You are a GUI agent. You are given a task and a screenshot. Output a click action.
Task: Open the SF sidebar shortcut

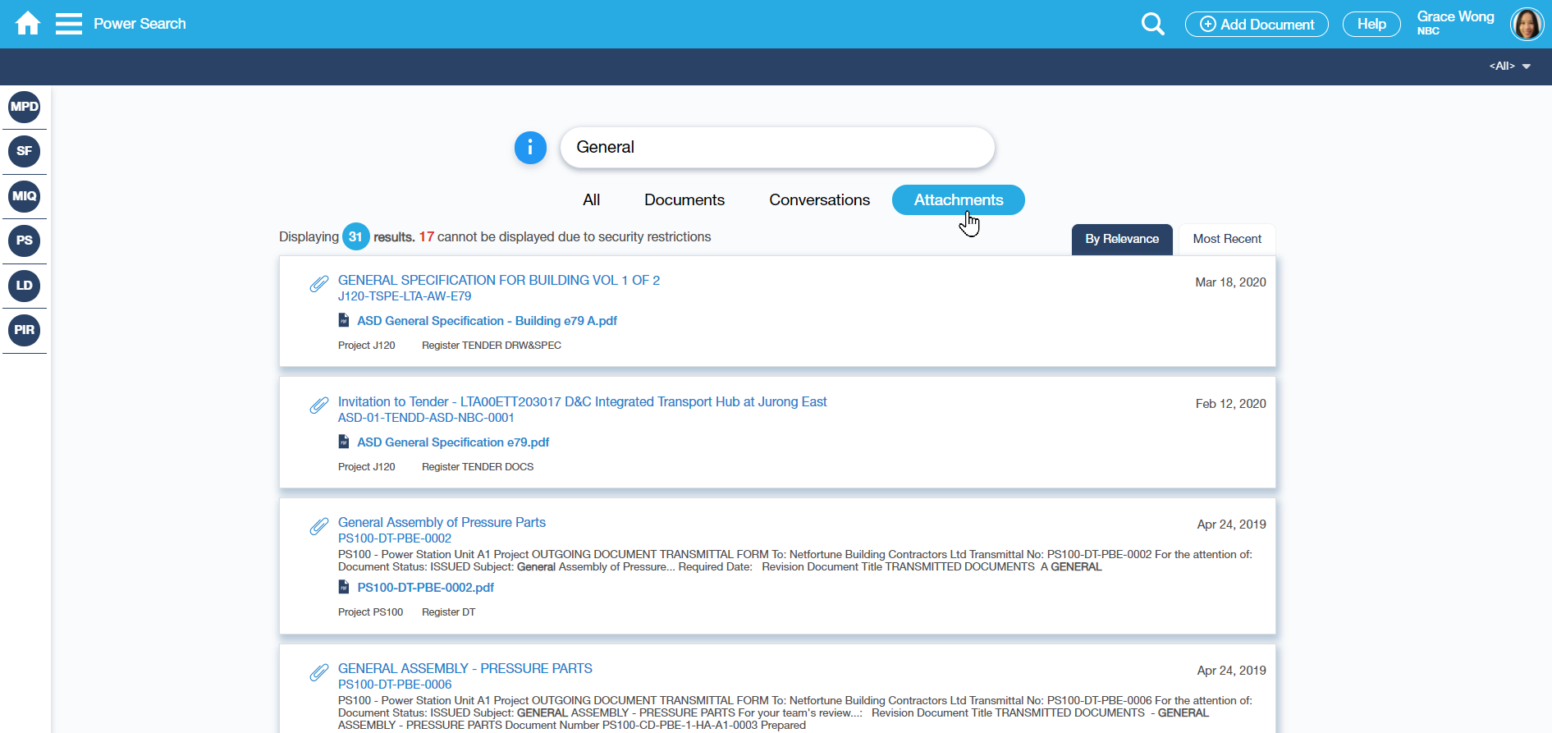pos(25,151)
